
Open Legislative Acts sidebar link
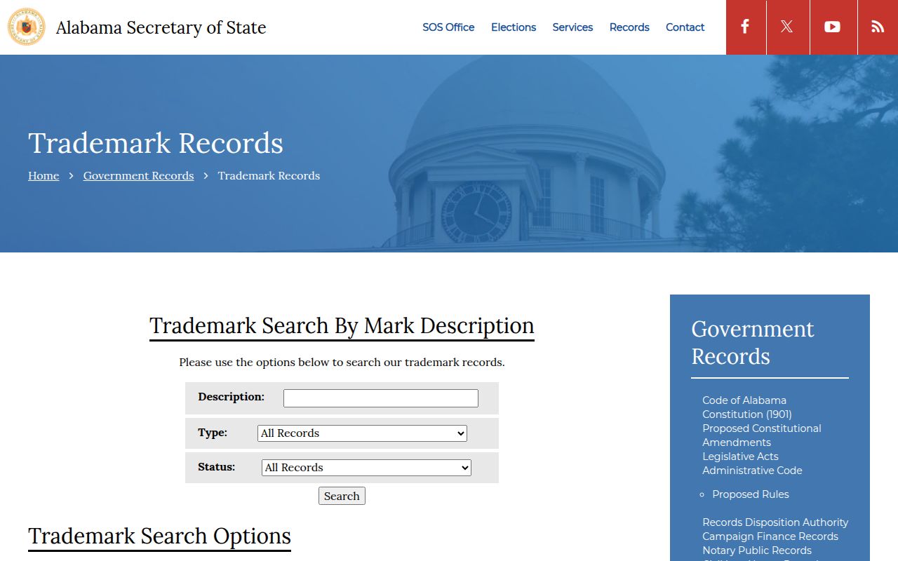coord(740,457)
